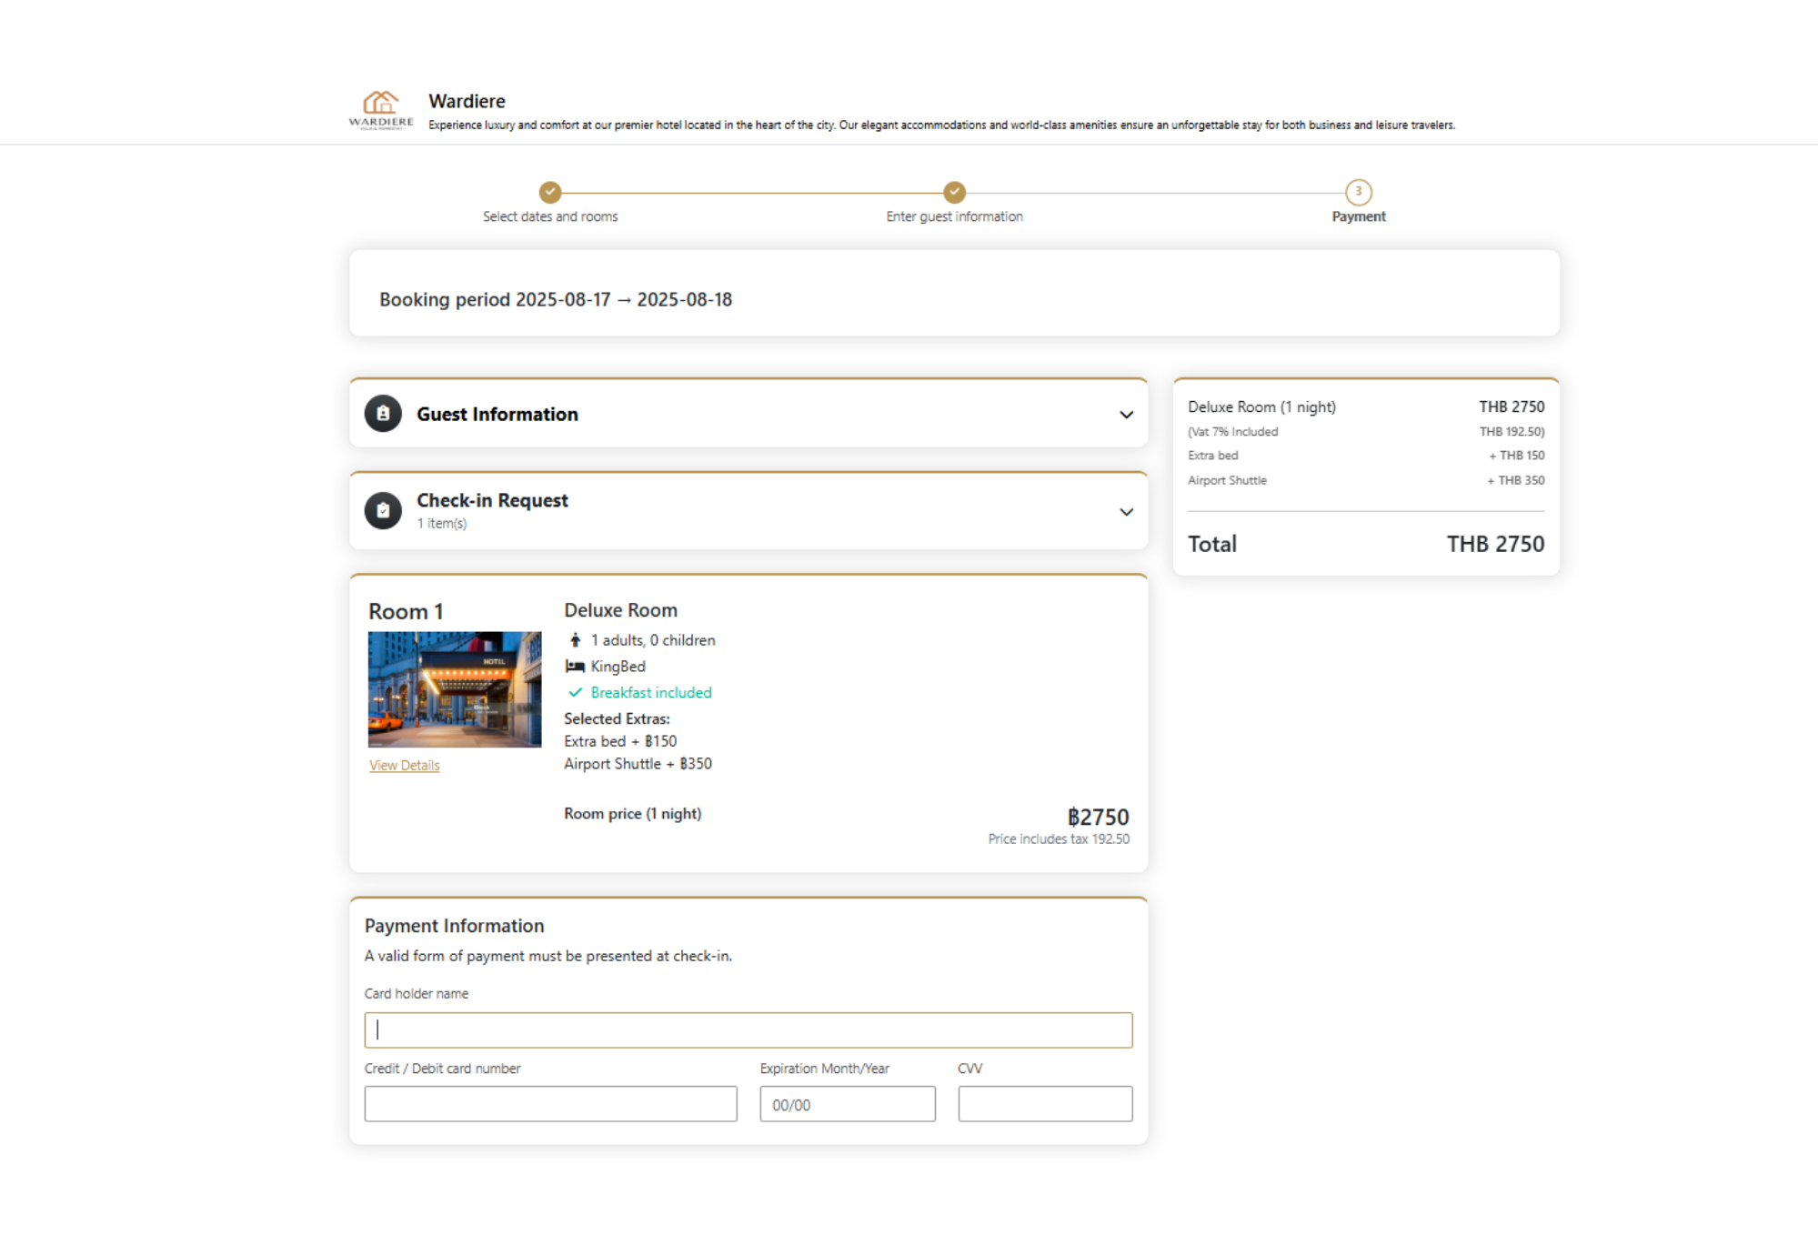Click the CVV input field
This screenshot has height=1255, width=1818.
(1044, 1104)
